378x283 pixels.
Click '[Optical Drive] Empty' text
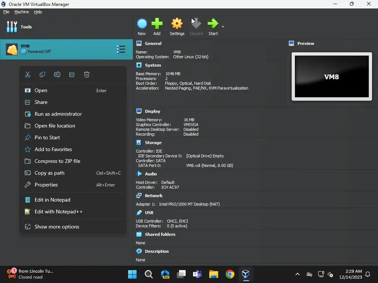coord(205,156)
